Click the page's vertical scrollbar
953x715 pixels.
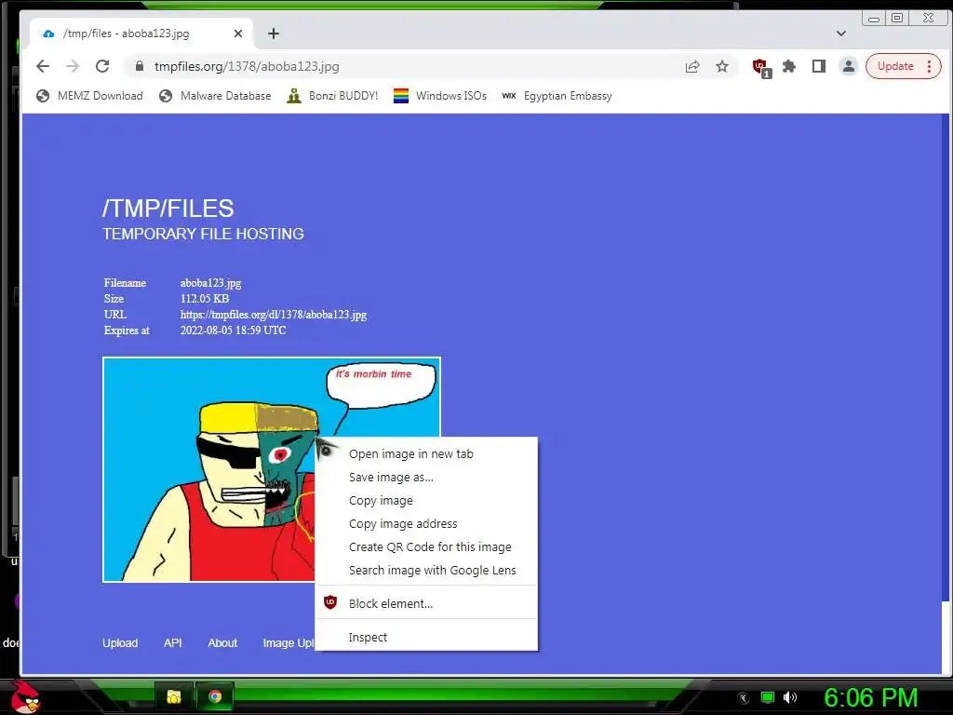pyautogui.click(x=946, y=358)
